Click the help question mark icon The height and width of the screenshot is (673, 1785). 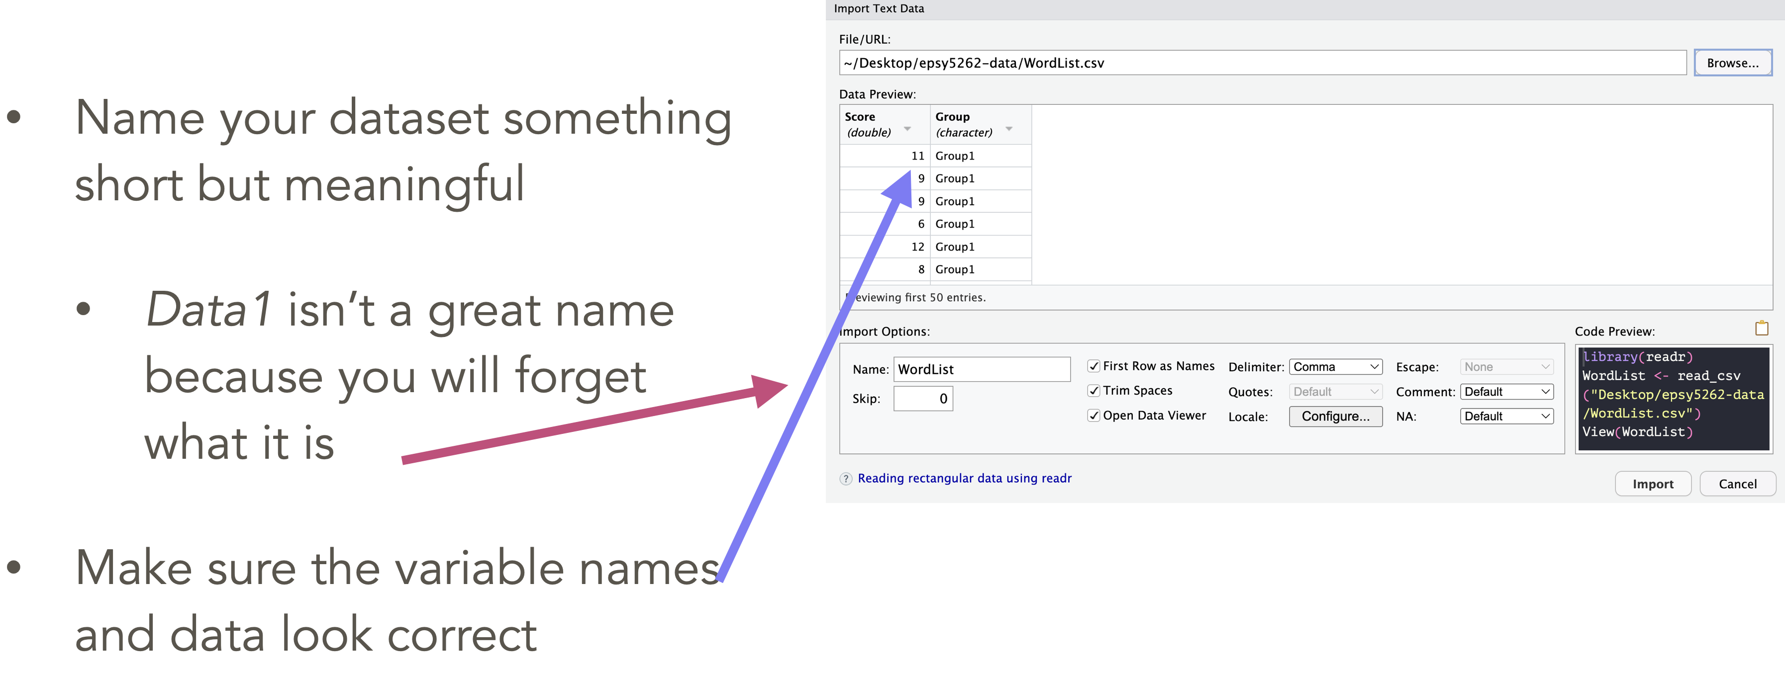pyautogui.click(x=845, y=479)
